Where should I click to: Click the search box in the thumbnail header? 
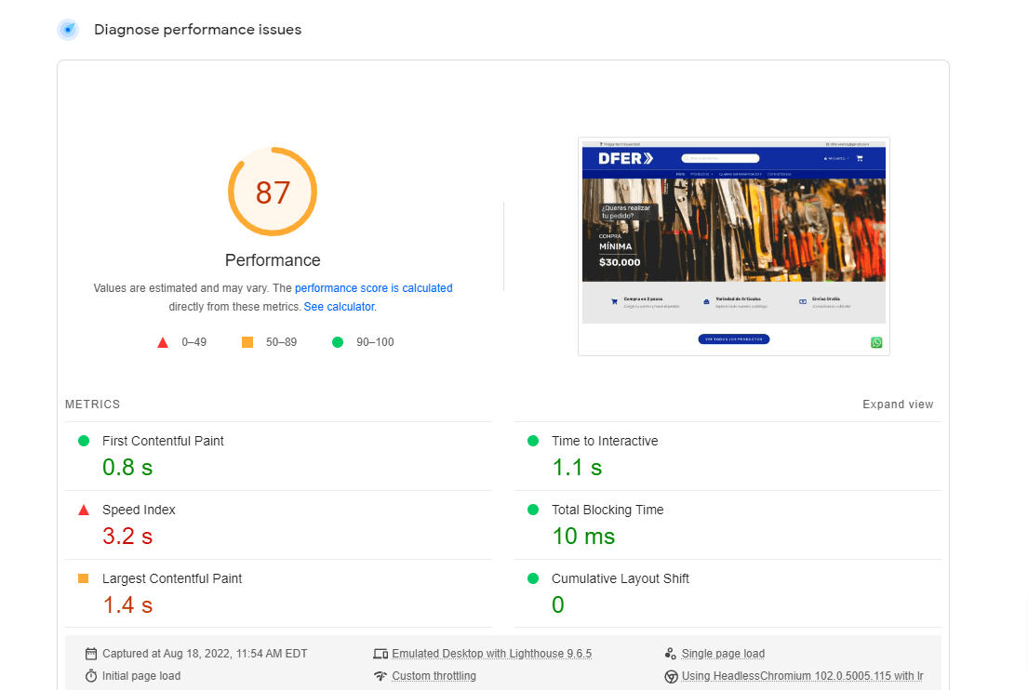tap(720, 159)
